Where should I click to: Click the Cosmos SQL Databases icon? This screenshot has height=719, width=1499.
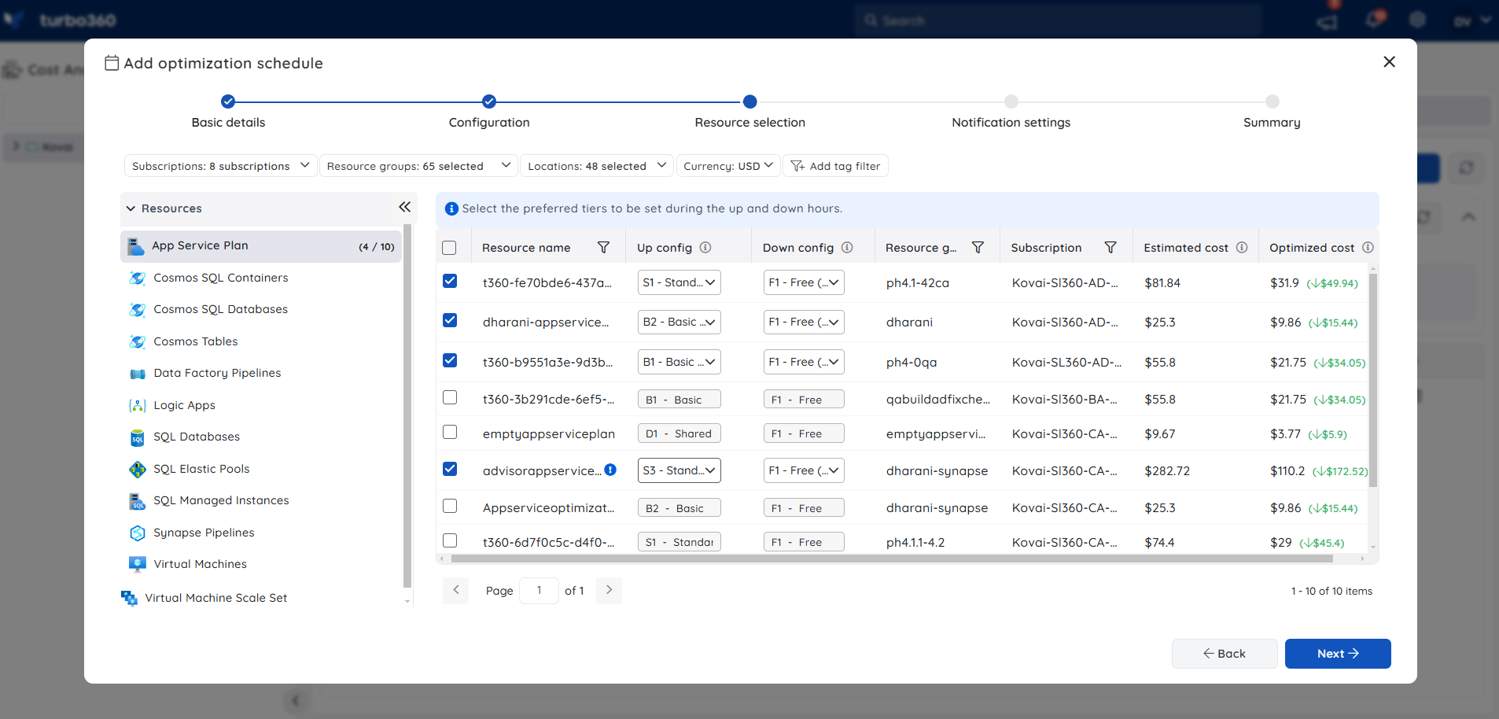point(138,310)
